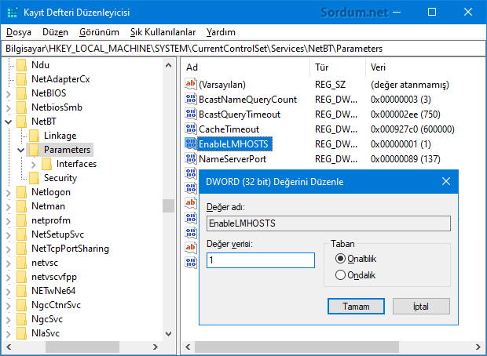Image resolution: width=487 pixels, height=356 pixels.
Task: Click the DWORD icon next to BcastNameQueryCount
Action: 191,99
